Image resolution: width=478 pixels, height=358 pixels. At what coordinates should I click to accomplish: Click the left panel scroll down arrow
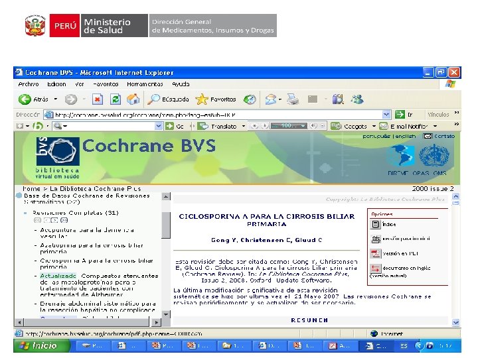(x=166, y=314)
